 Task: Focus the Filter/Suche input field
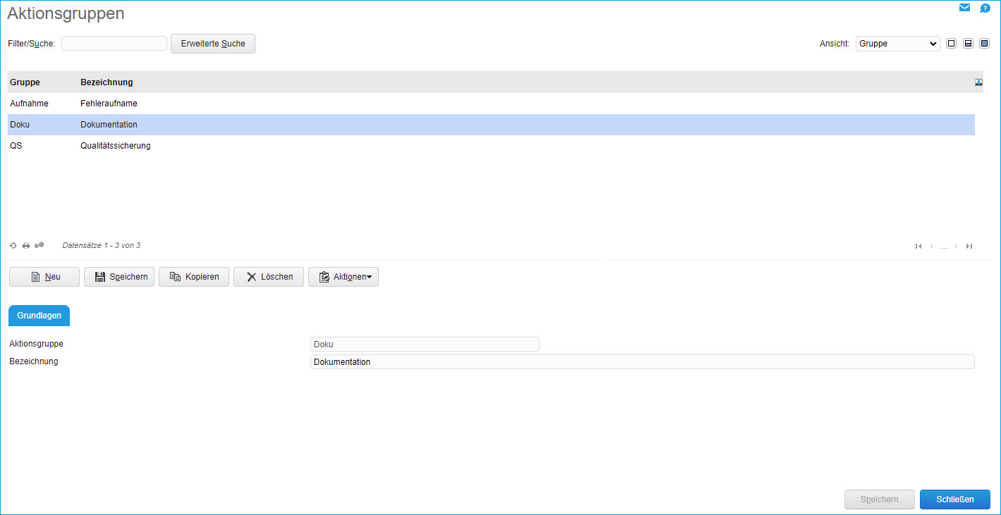[x=114, y=44]
